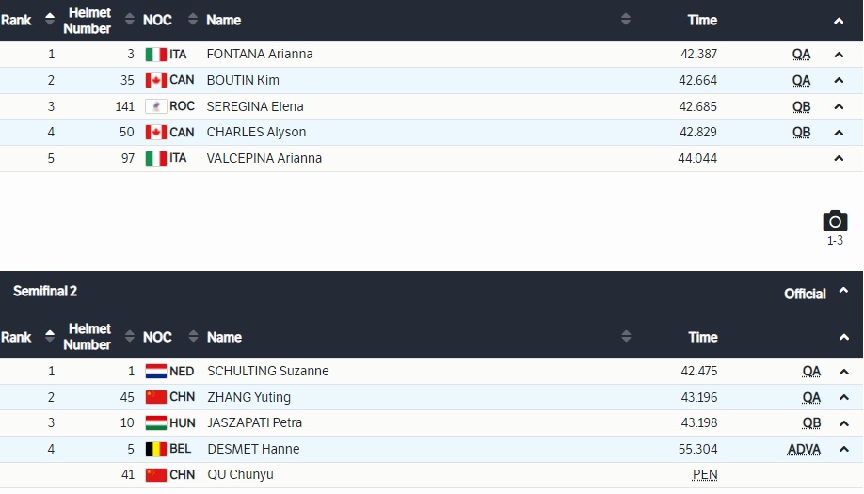Viewport: 864px width, 494px height.
Task: Click the Italy flag beside FONTANA Arianna
Action: tap(155, 55)
